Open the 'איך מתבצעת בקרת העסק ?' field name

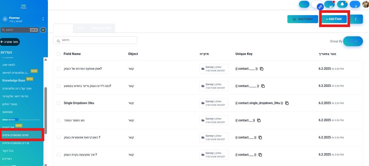point(80,155)
